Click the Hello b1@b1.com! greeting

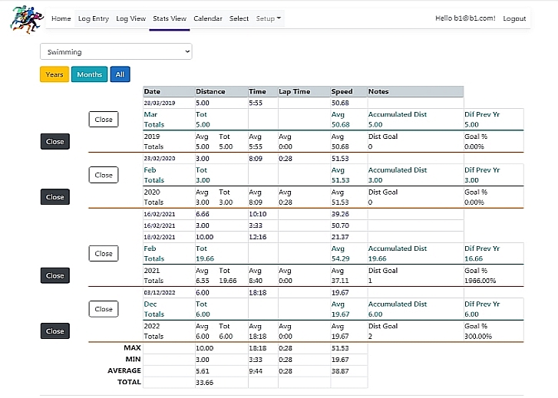pos(465,18)
